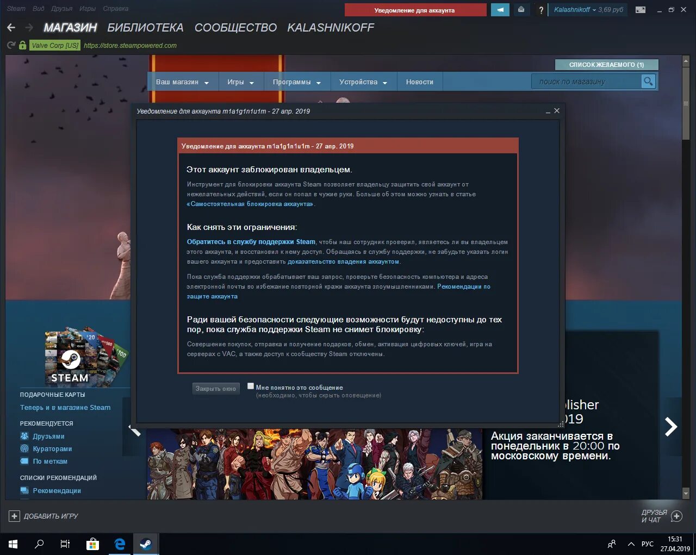This screenshot has height=555, width=696.
Task: Click the Recommendations list icon in sidebar
Action: pos(24,490)
